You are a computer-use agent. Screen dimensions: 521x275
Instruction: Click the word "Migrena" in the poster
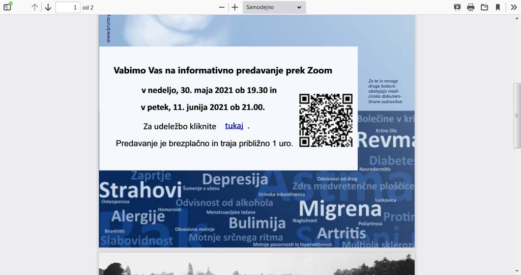340,209
